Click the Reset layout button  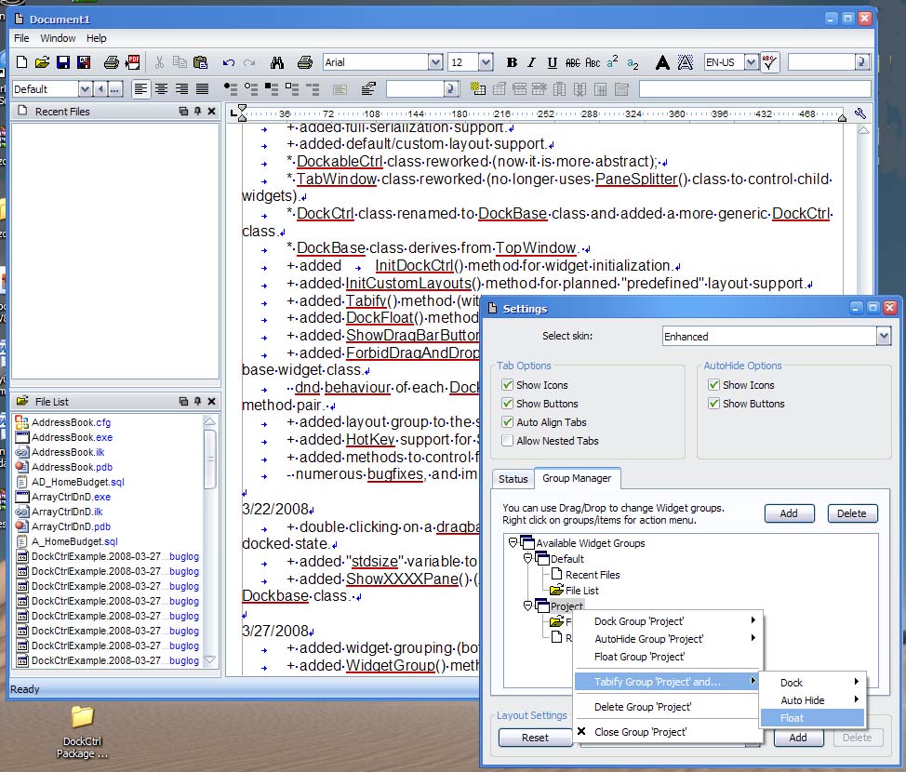point(535,738)
